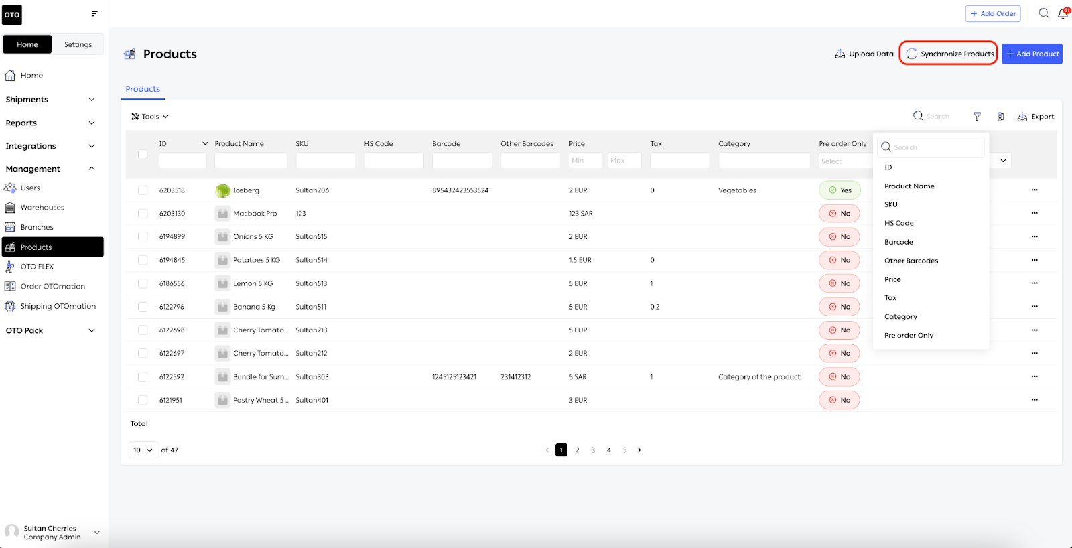Select checkbox for product 6122796
Screen dimensions: 1072x548
[143, 307]
